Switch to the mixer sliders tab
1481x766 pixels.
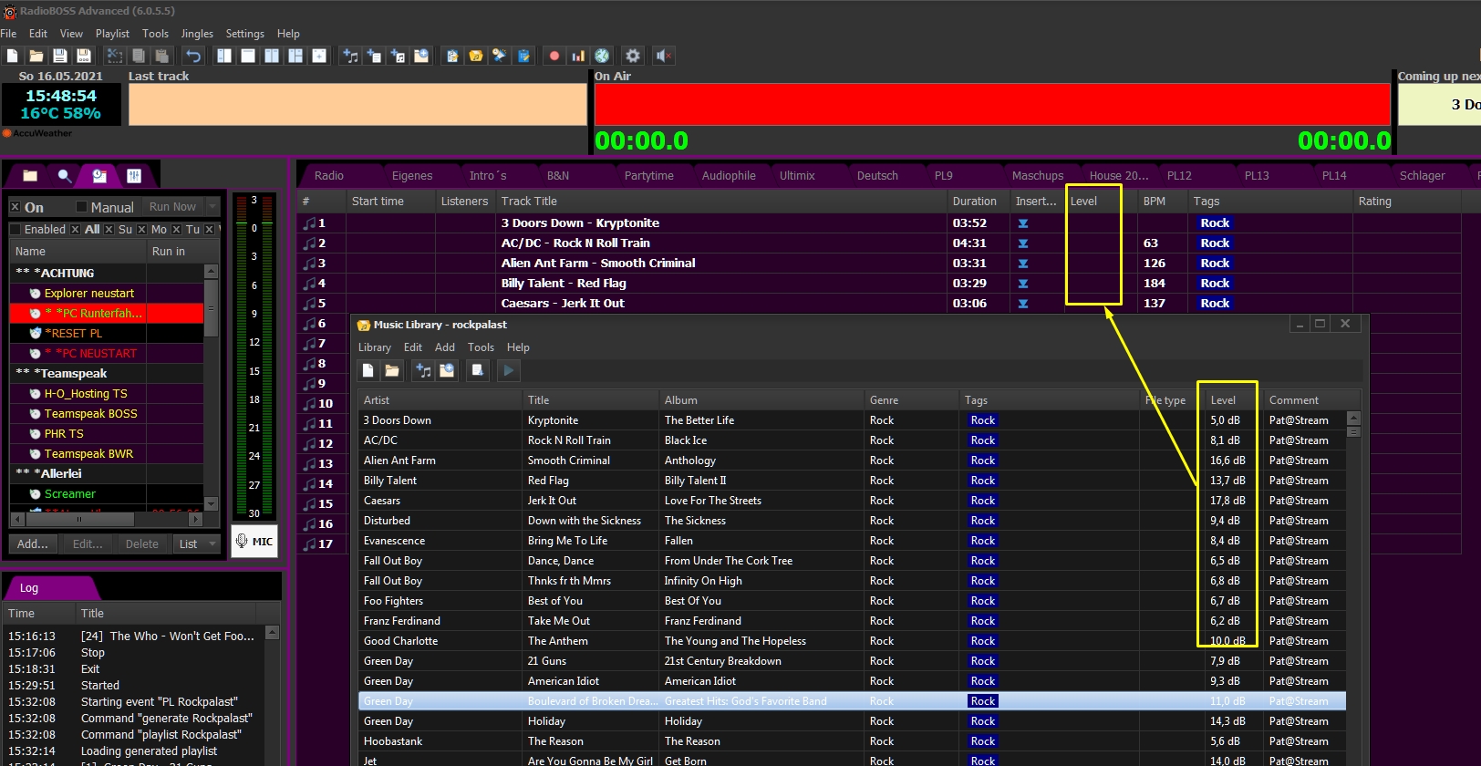134,175
